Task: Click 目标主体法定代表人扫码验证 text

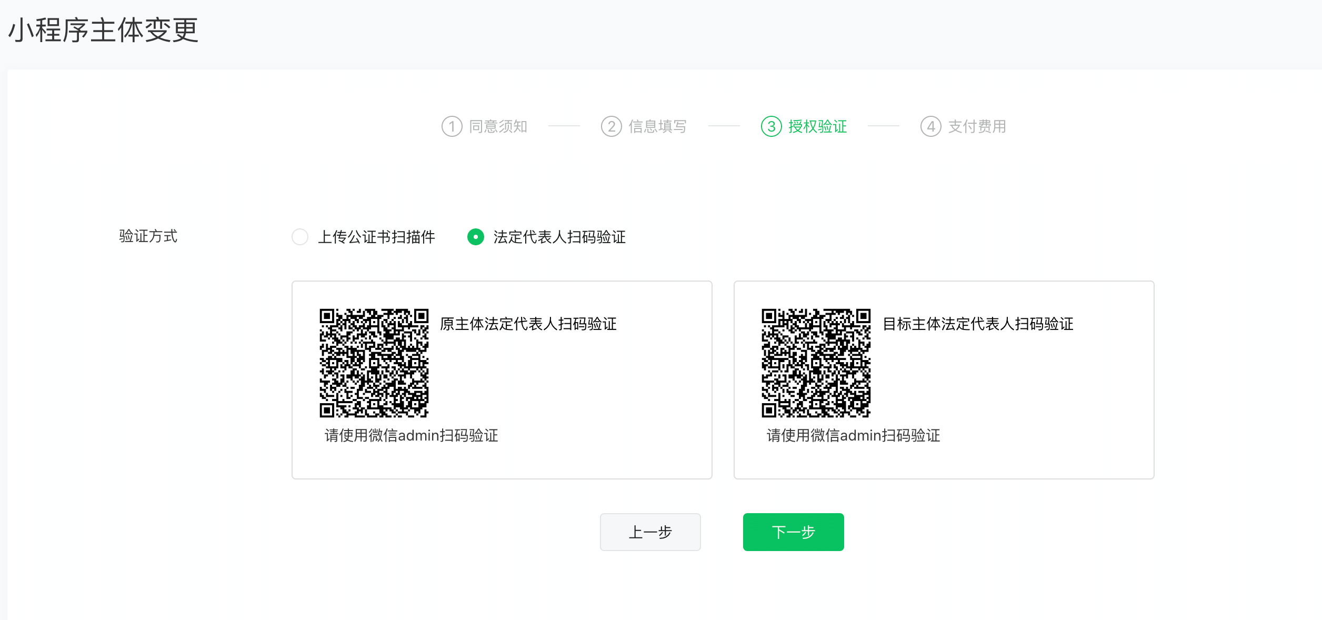Action: [x=978, y=324]
